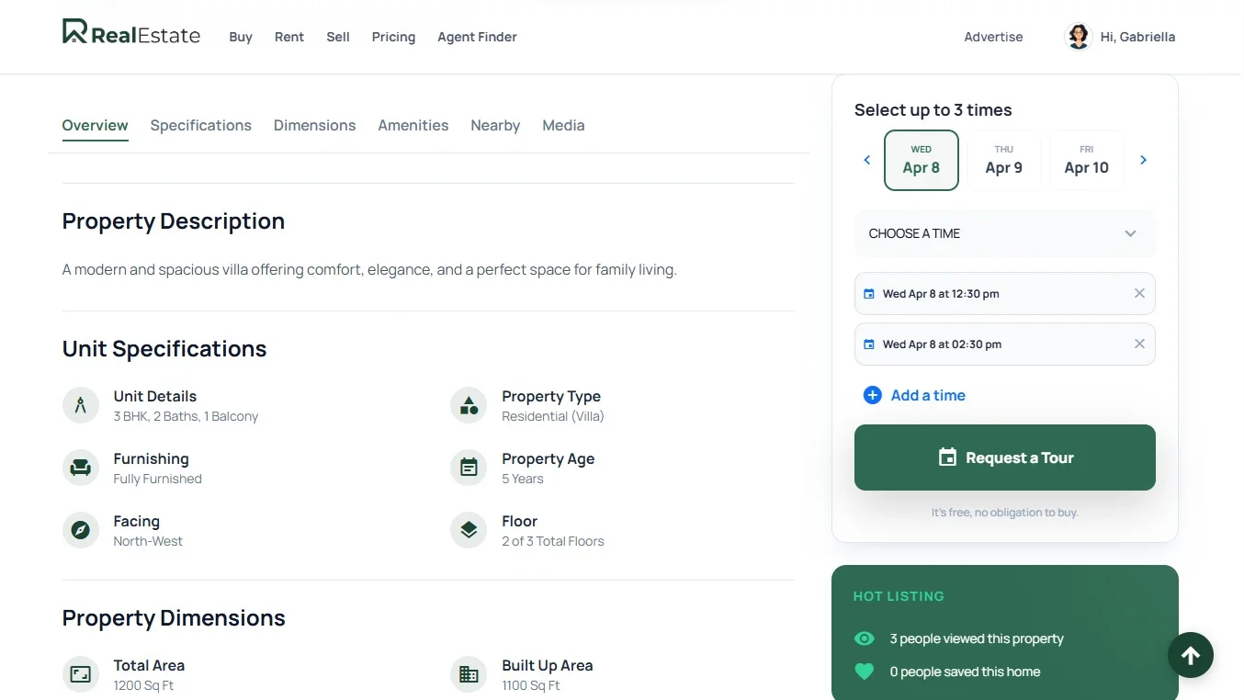Open the Choose a Time dropdown
The height and width of the screenshot is (700, 1244).
[x=1004, y=233]
